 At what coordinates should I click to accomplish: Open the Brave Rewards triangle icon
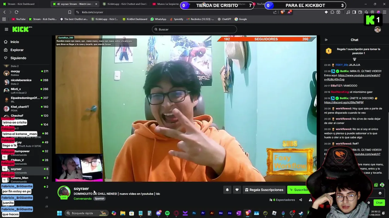[x=289, y=12]
